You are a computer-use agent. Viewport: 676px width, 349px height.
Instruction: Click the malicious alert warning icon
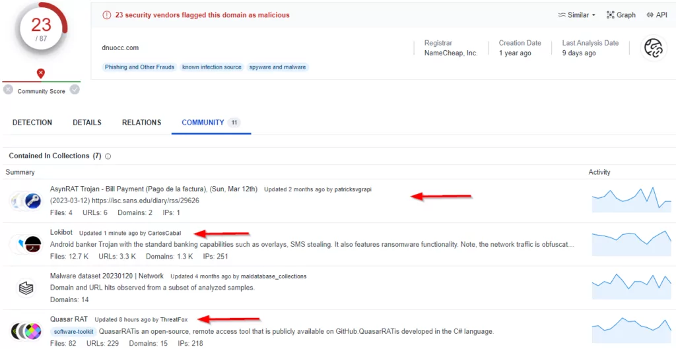106,15
